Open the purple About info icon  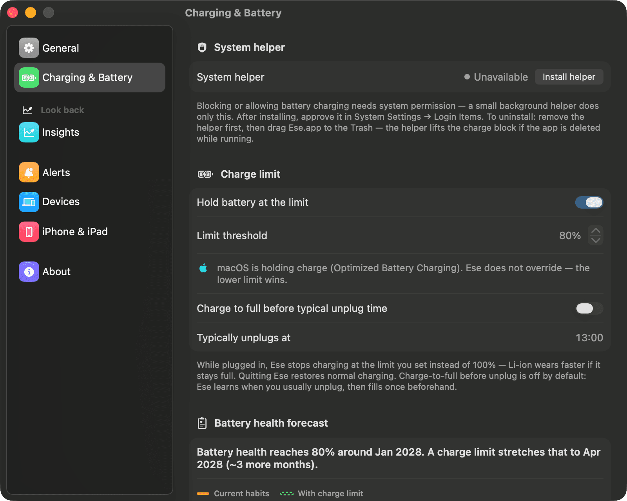pyautogui.click(x=29, y=272)
